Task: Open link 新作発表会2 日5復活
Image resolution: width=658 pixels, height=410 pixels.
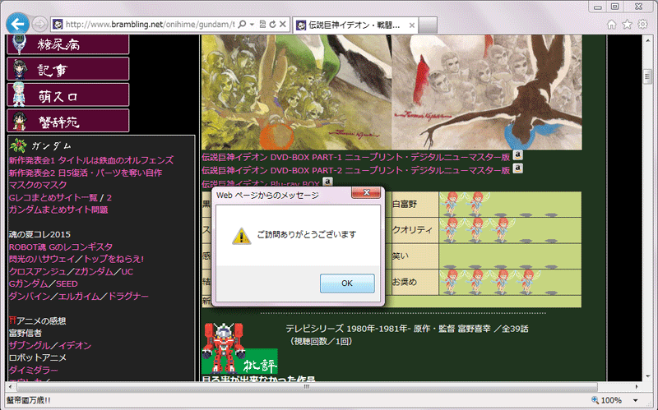Action: (86, 173)
